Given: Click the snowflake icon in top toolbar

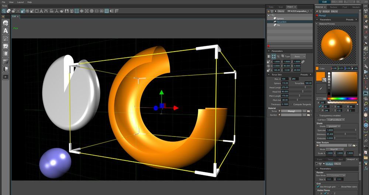Looking at the screenshot, I should click(x=82, y=11).
